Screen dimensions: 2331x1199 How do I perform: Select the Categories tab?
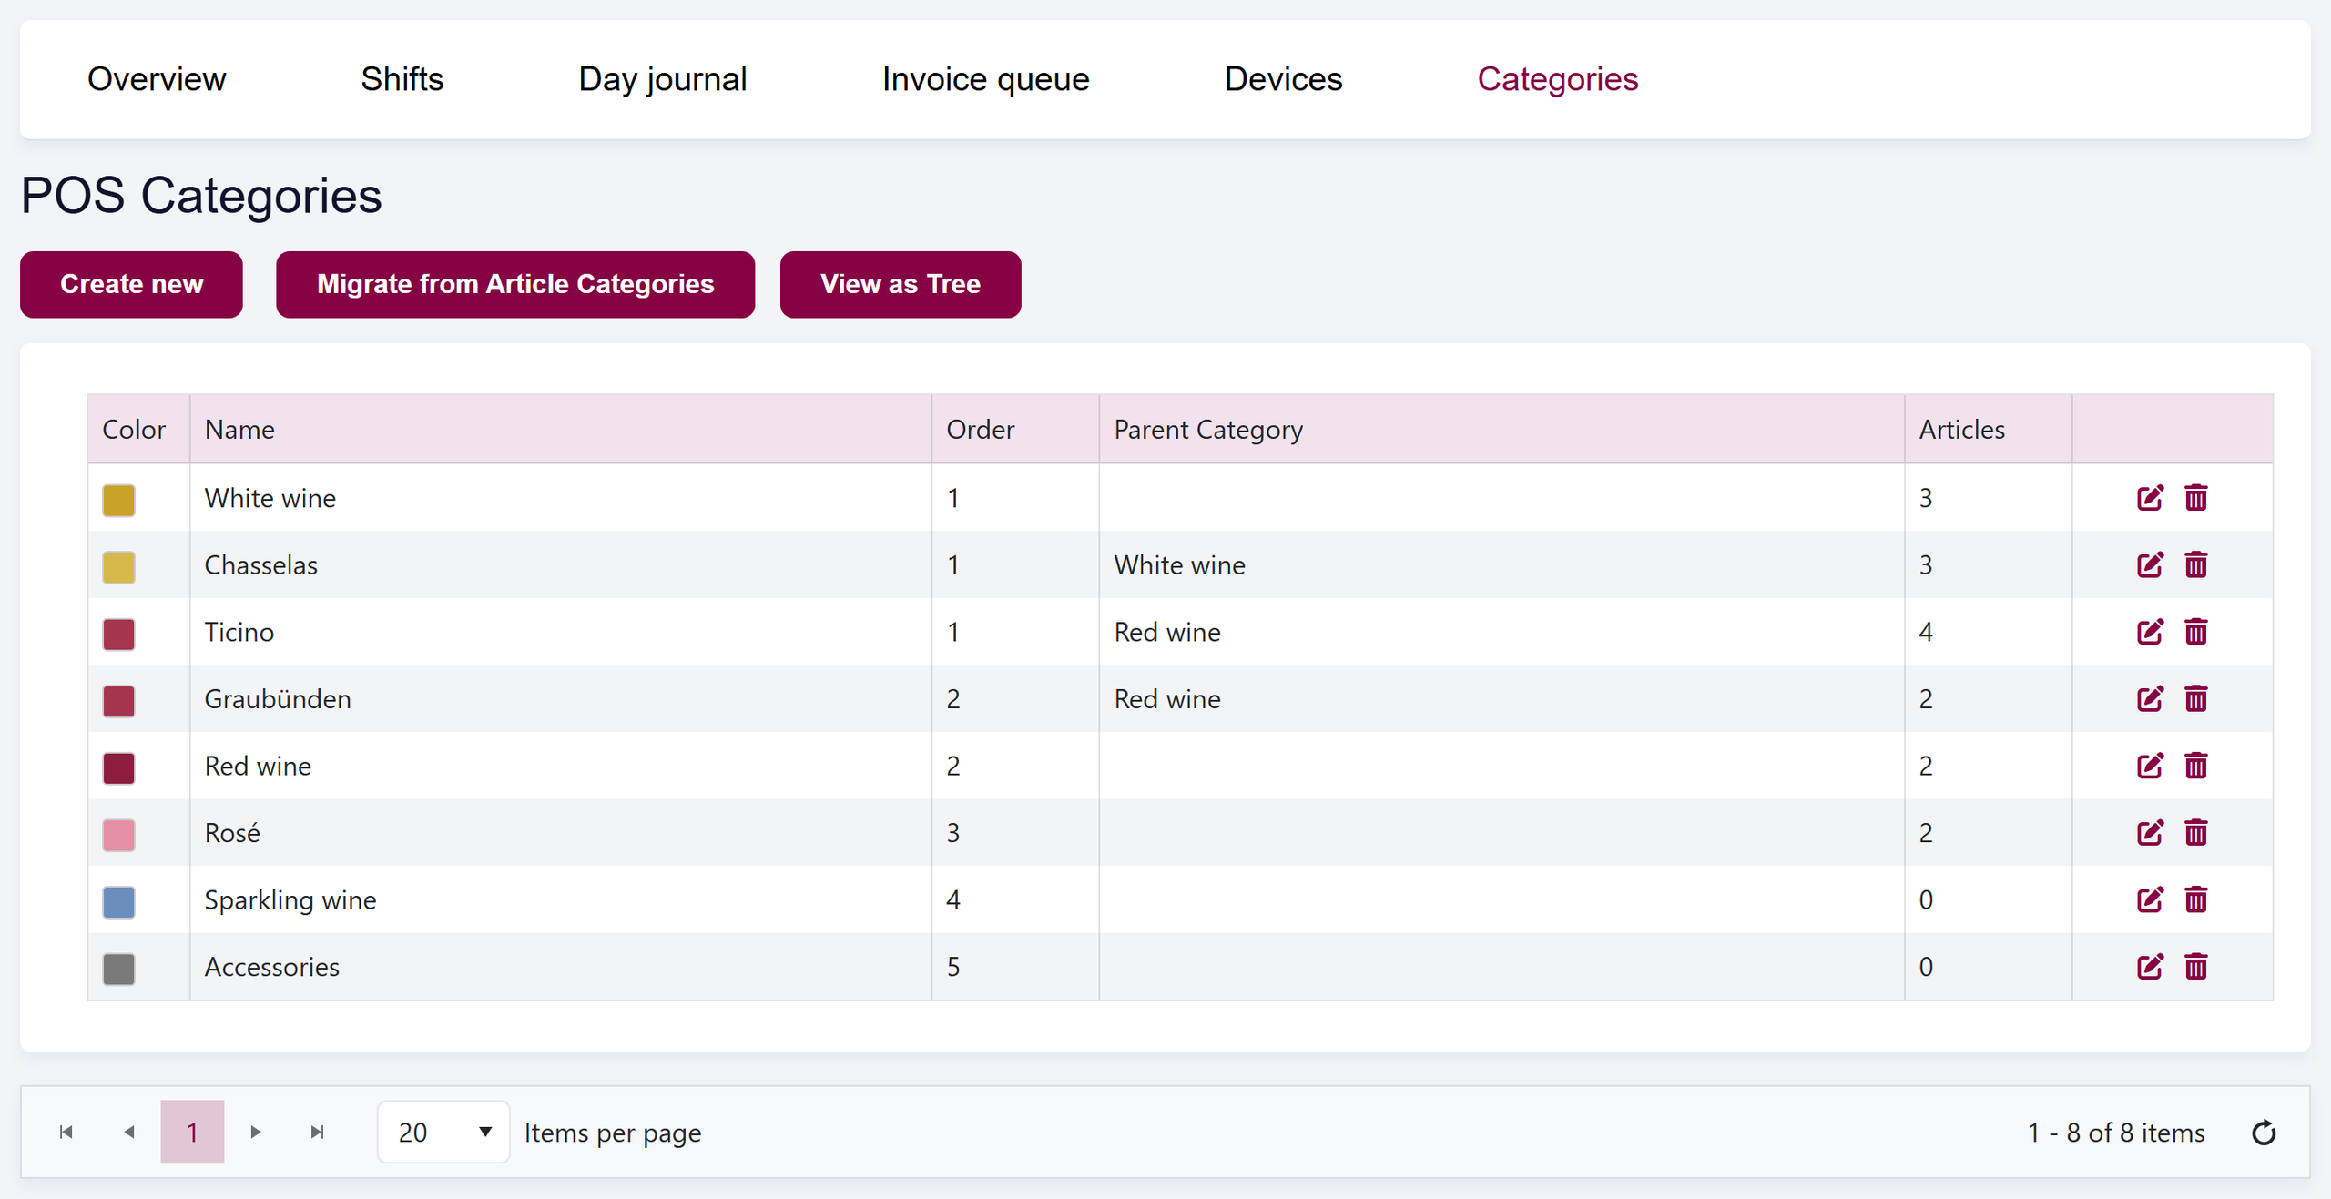tap(1557, 79)
